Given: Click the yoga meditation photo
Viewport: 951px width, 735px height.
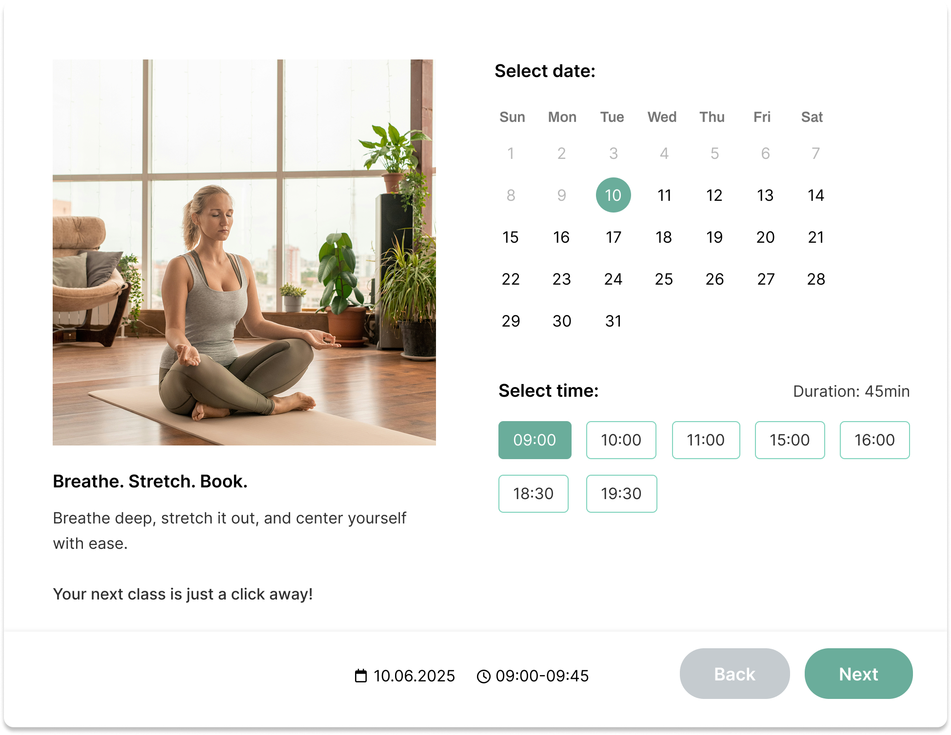Looking at the screenshot, I should (x=244, y=252).
